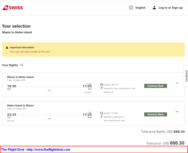The width and height of the screenshot is (188, 153).
Task: Open the Feedback side tab
Action: click(186, 76)
